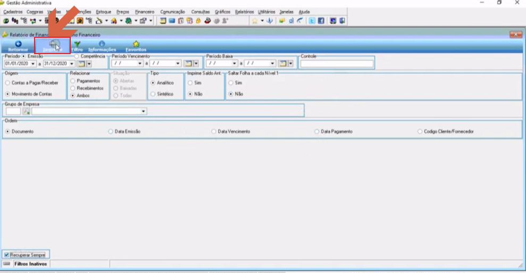This screenshot has height=273, width=526.
Task: Open the Utilitários menu
Action: click(x=266, y=12)
